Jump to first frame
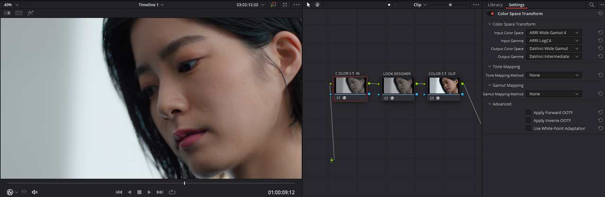This screenshot has width=605, height=197. 119,192
